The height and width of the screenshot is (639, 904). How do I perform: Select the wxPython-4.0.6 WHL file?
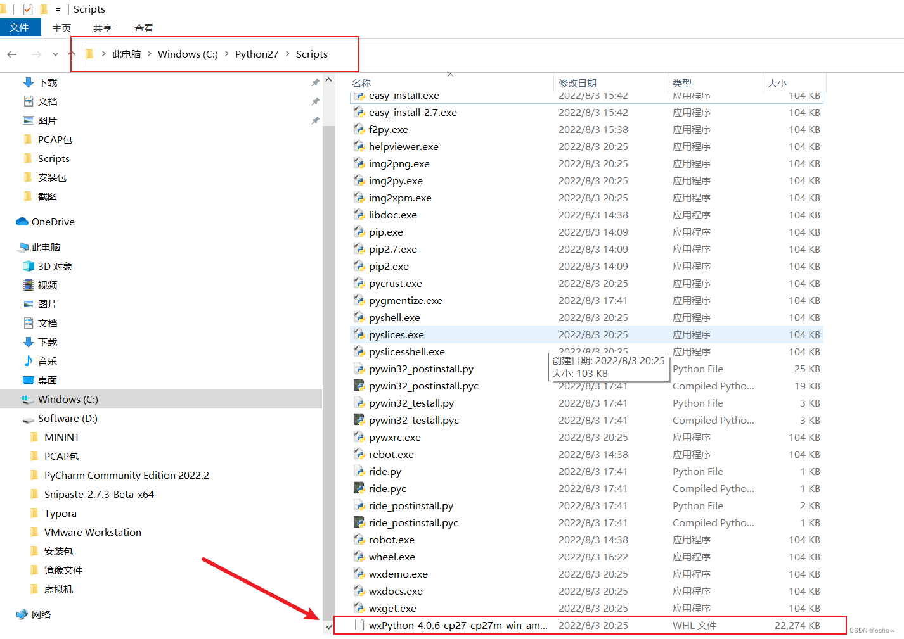click(458, 625)
